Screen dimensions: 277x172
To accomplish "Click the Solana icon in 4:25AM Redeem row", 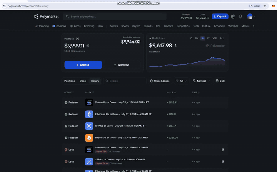I will tap(89, 102).
